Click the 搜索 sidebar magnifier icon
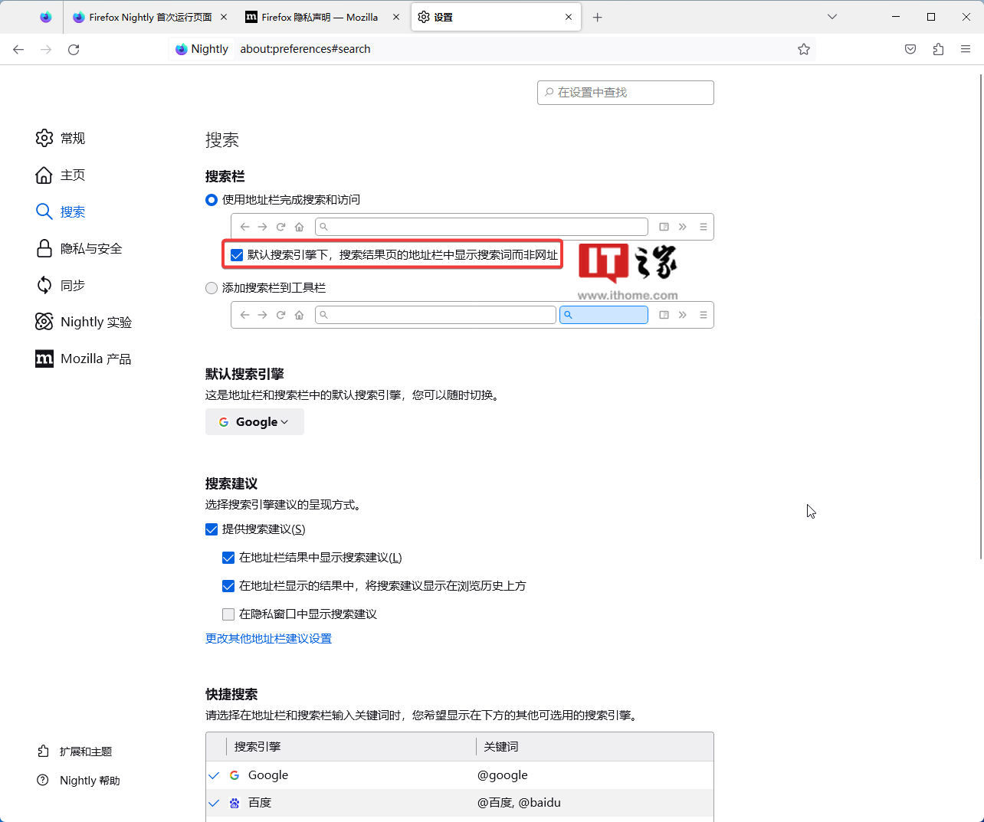984x822 pixels. [44, 211]
